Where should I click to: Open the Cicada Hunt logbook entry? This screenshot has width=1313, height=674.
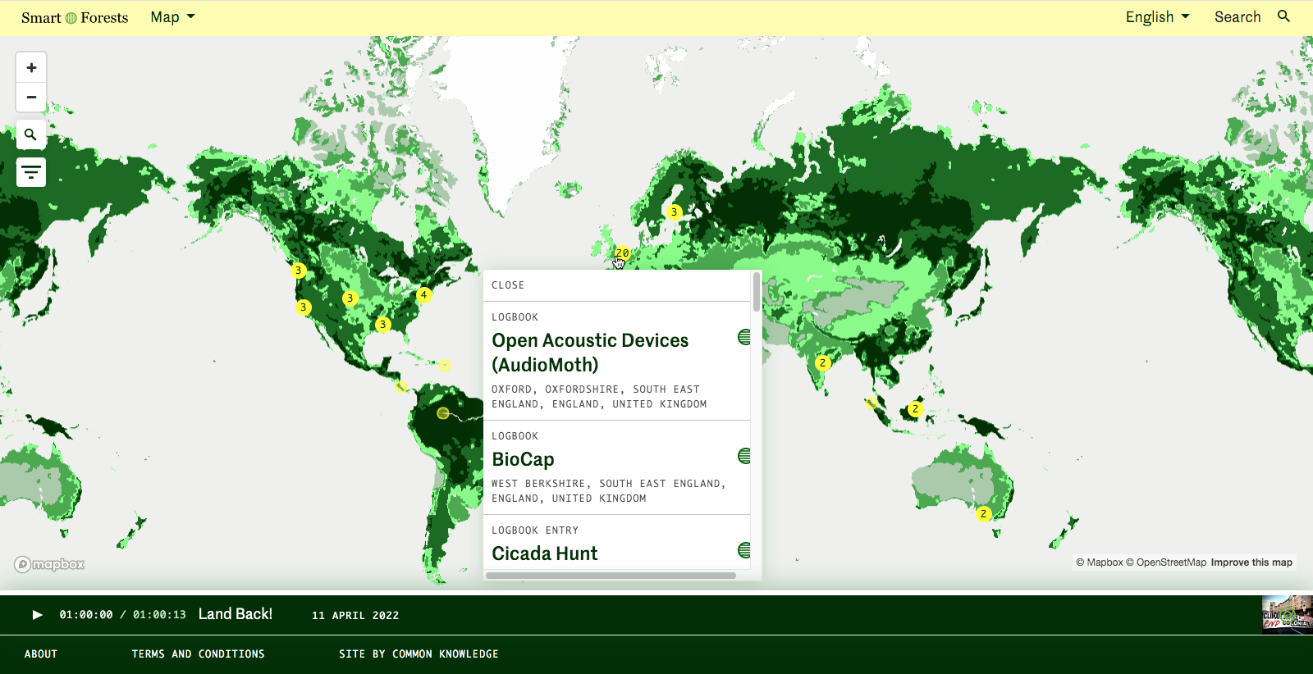pyautogui.click(x=545, y=553)
